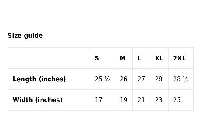
Task: Click the 25 ½ length cell
Action: [x=102, y=79]
